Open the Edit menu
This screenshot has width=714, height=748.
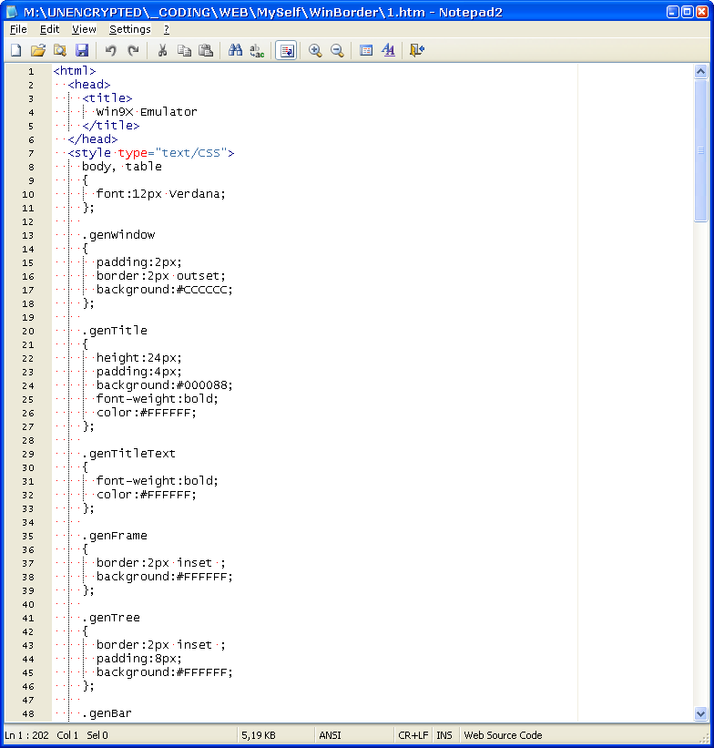(49, 29)
